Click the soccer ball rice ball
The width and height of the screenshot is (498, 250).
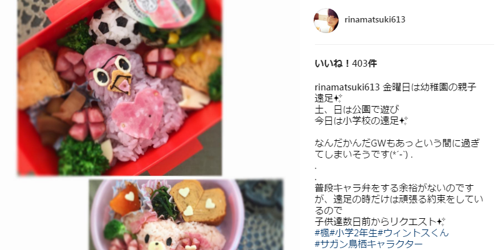[116, 29]
